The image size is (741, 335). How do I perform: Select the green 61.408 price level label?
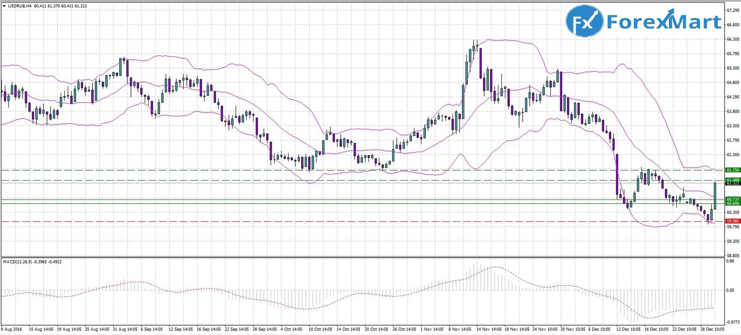click(732, 180)
